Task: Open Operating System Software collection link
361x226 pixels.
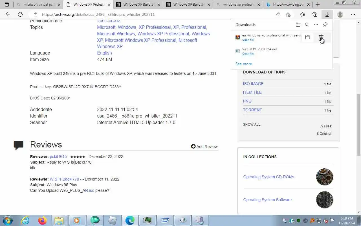Action: 267,200
